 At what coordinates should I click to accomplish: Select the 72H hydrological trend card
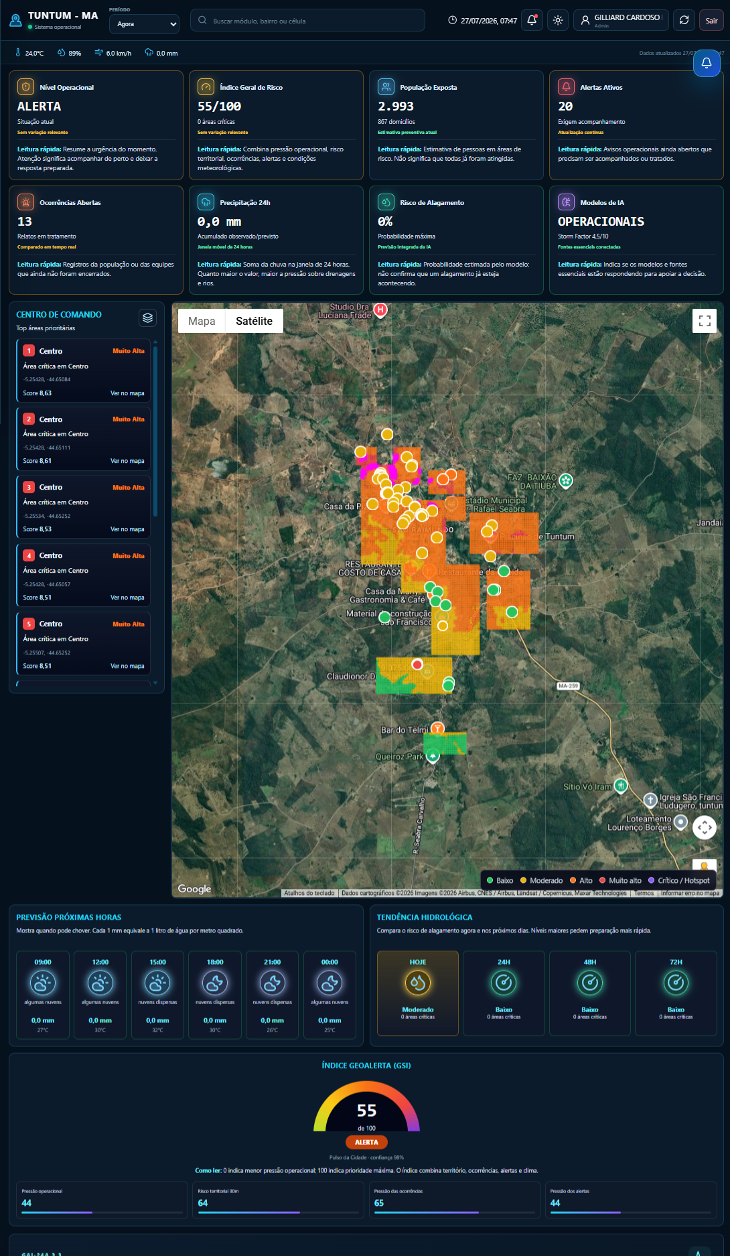coord(676,993)
